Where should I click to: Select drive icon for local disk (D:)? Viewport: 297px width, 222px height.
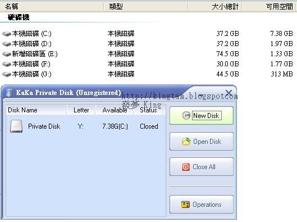7,44
